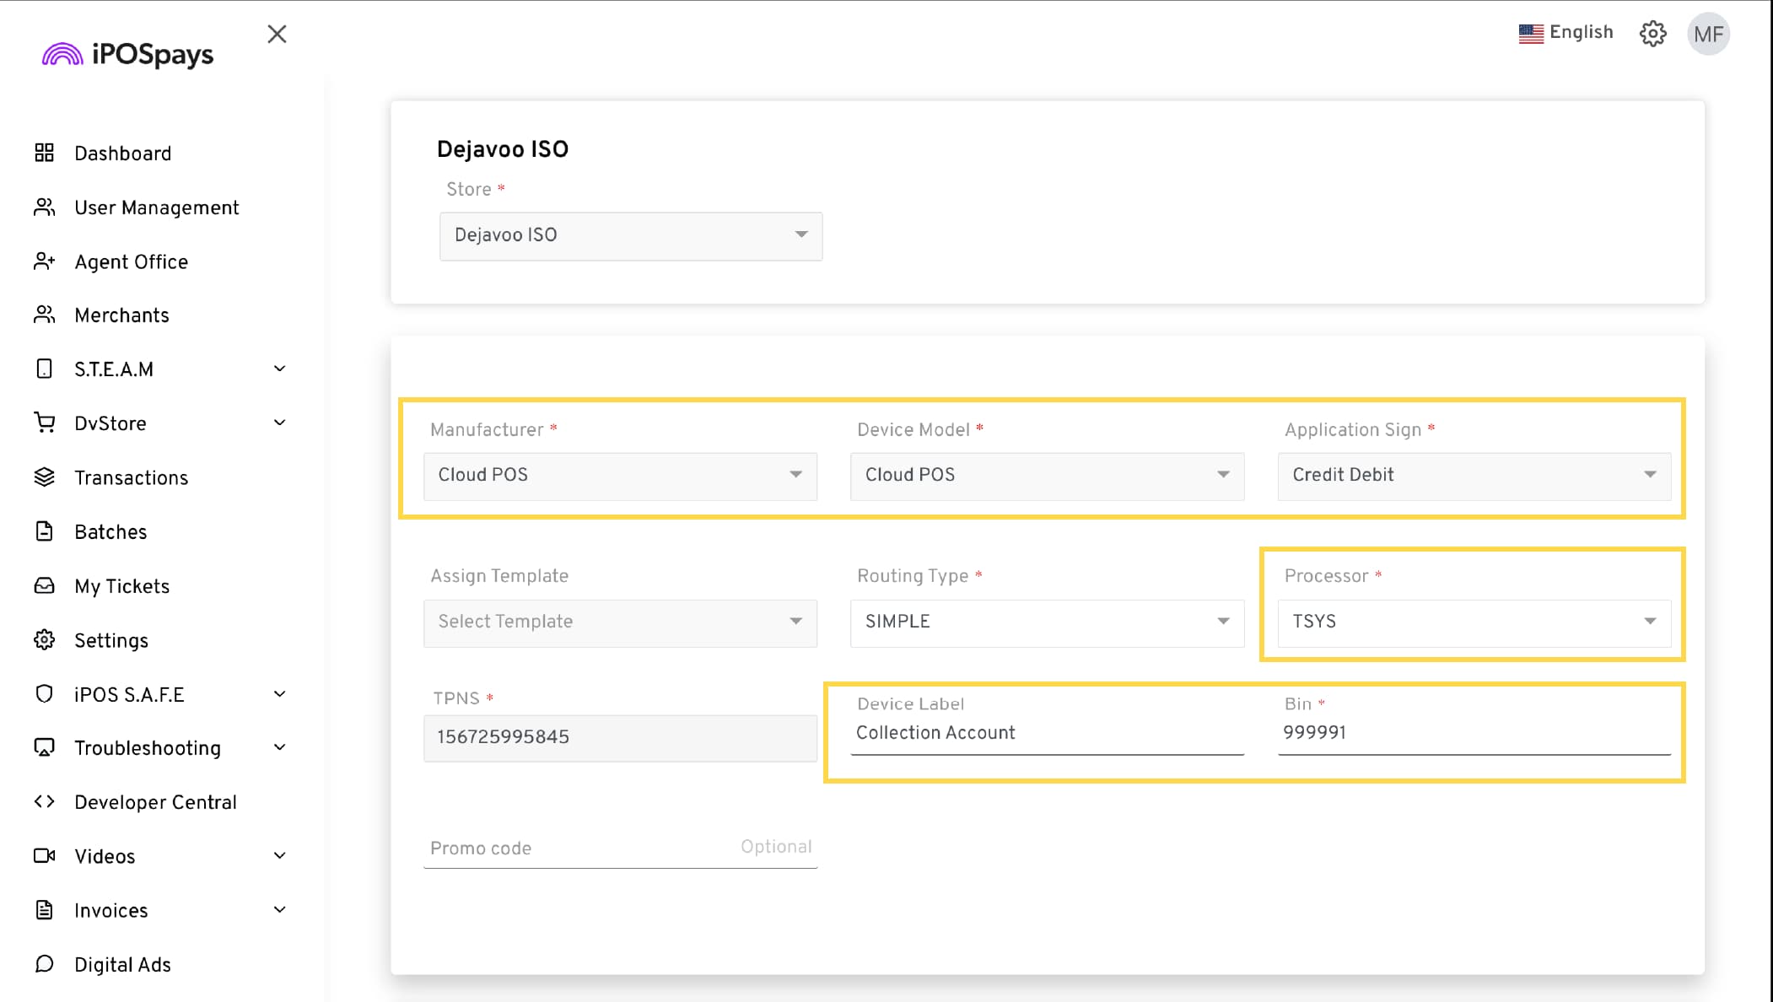Expand the S.T.E.A.M submenu chevron
The height and width of the screenshot is (1002, 1773).
(279, 369)
